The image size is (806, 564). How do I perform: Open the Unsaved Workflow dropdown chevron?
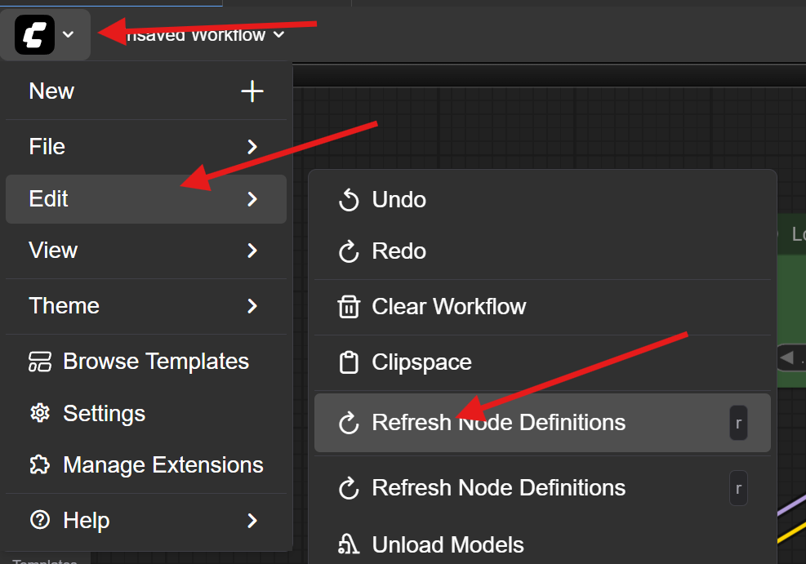click(x=279, y=34)
